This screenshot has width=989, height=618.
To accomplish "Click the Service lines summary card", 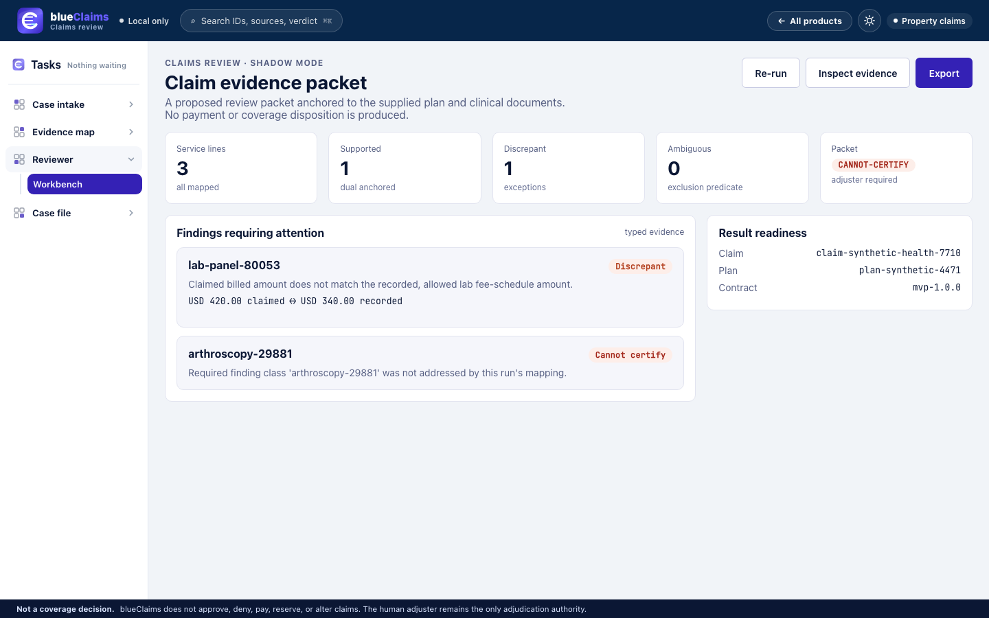I will 241,168.
